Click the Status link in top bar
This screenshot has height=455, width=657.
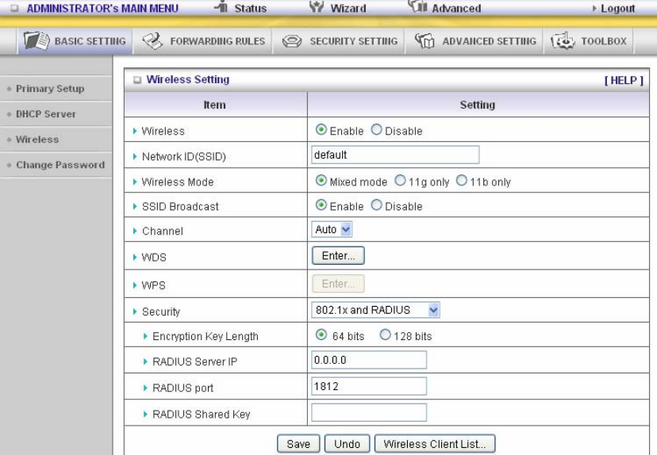click(250, 9)
